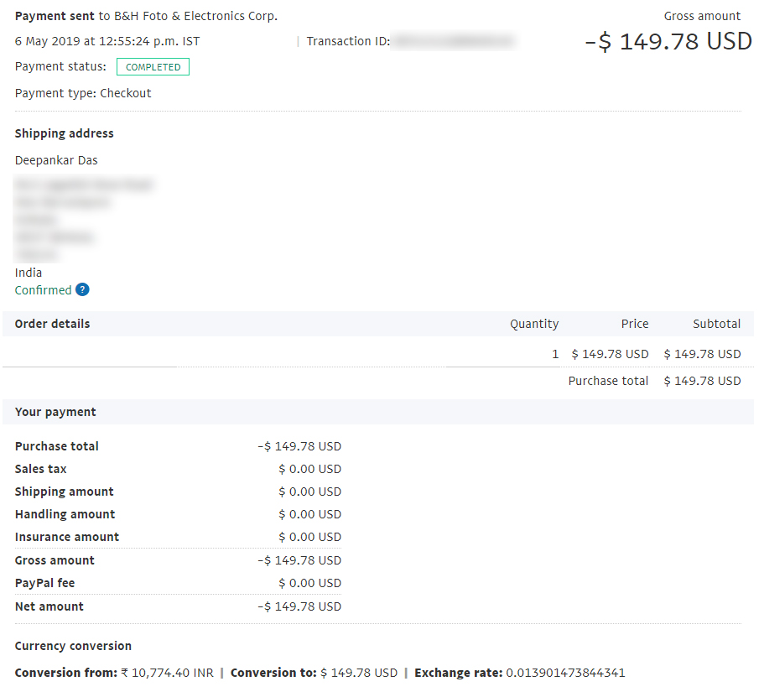Click the large gross amount at top right
The height and width of the screenshot is (692, 764).
click(668, 42)
